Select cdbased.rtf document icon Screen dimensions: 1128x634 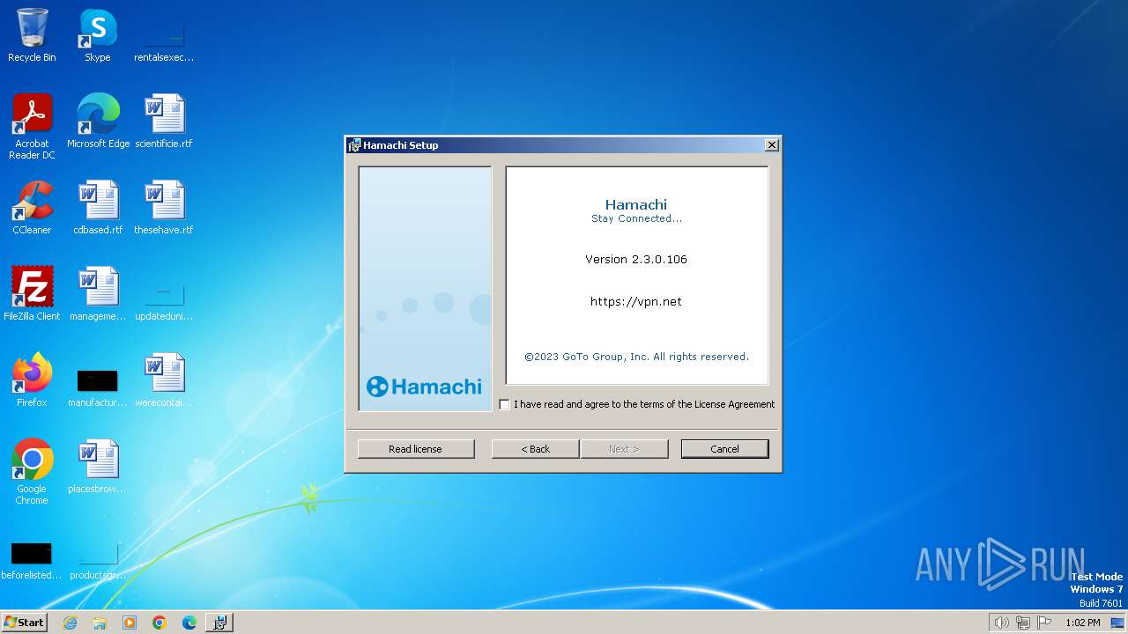click(98, 208)
